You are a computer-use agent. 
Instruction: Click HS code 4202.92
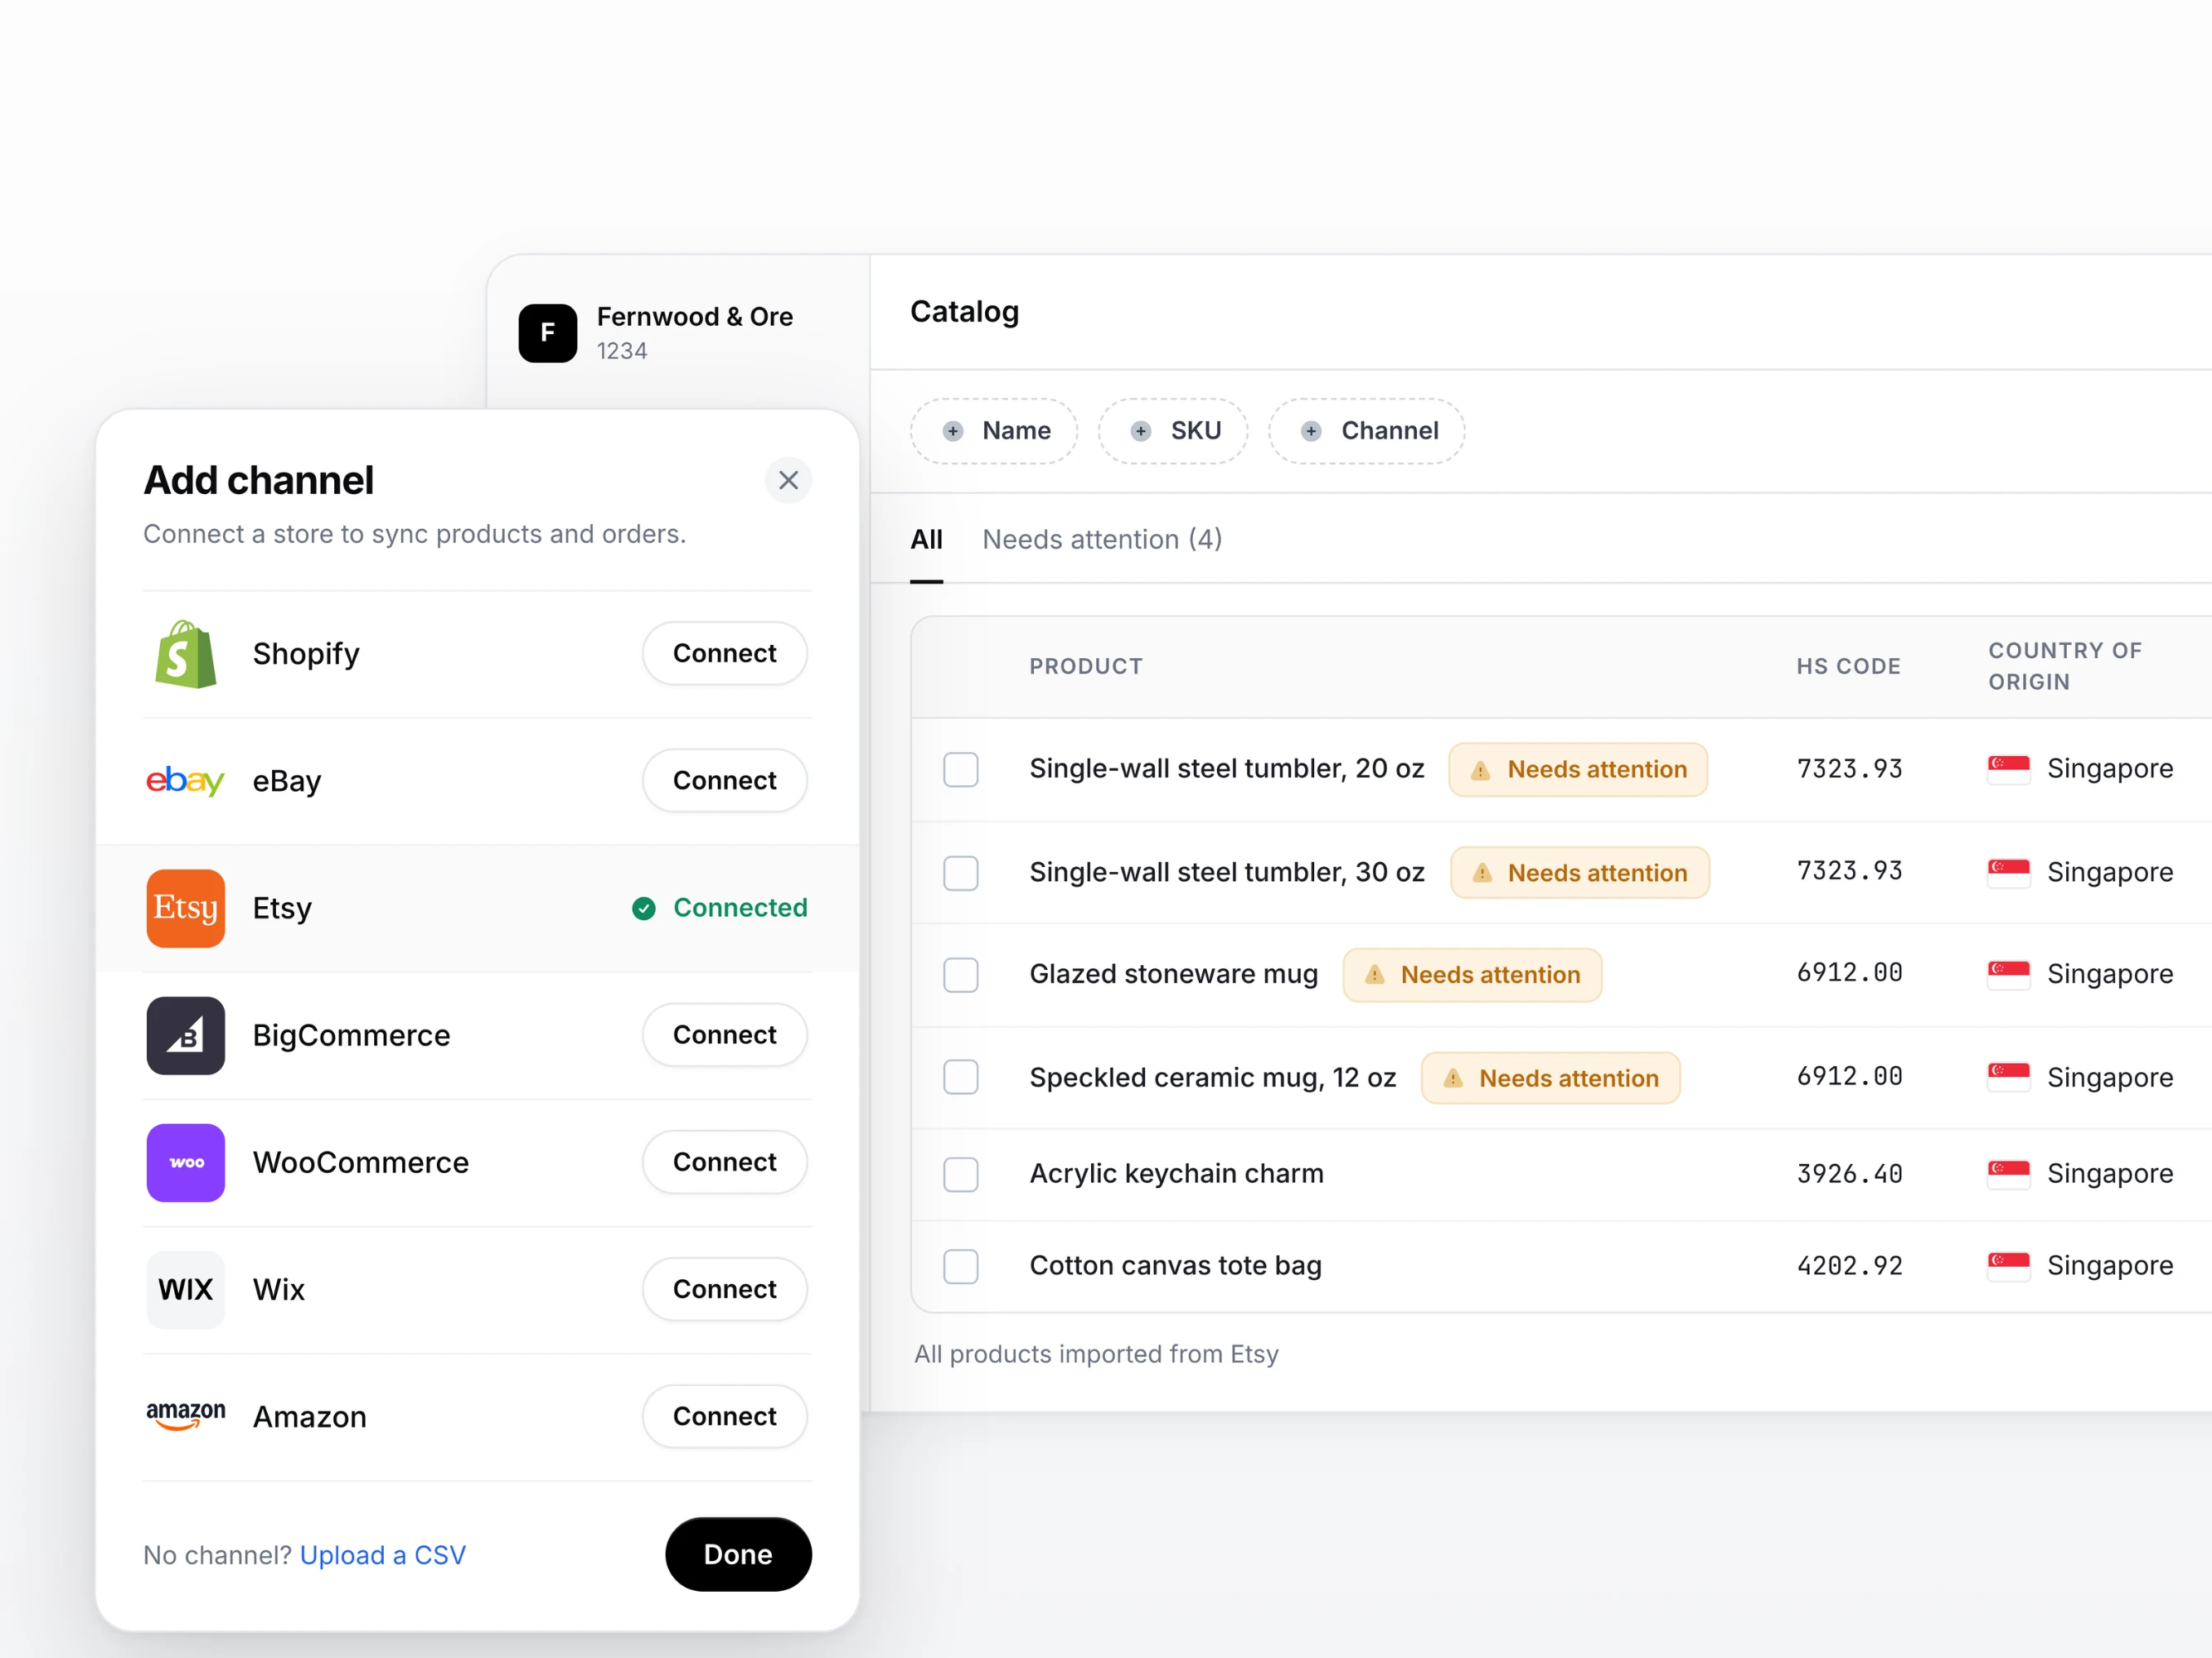click(x=1849, y=1265)
